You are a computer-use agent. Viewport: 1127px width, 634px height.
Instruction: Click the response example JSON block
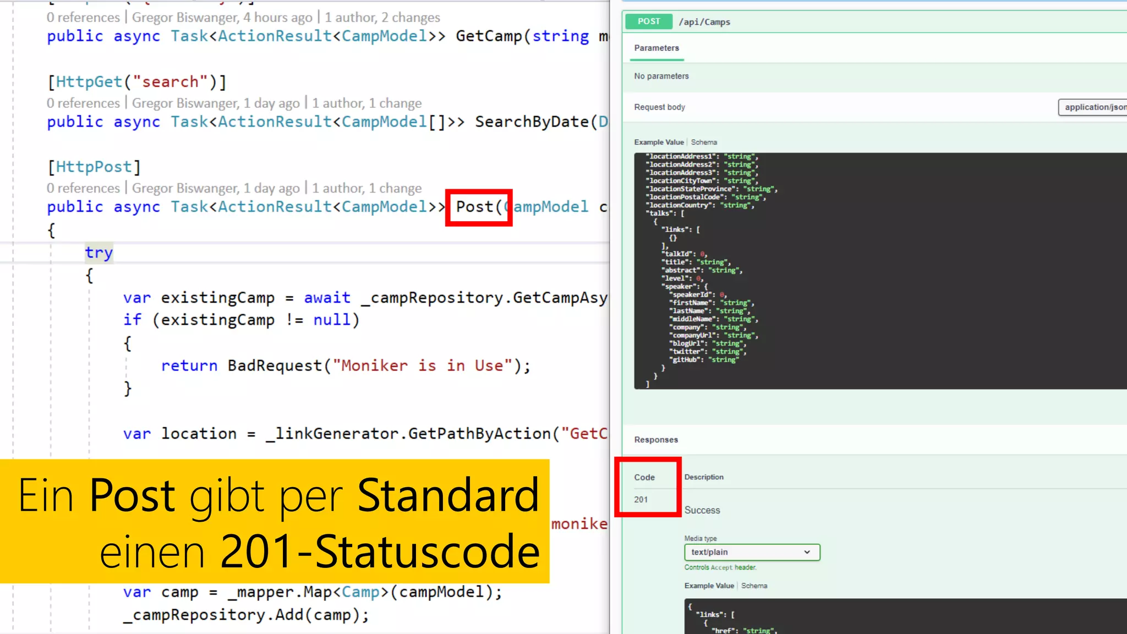[x=906, y=616]
